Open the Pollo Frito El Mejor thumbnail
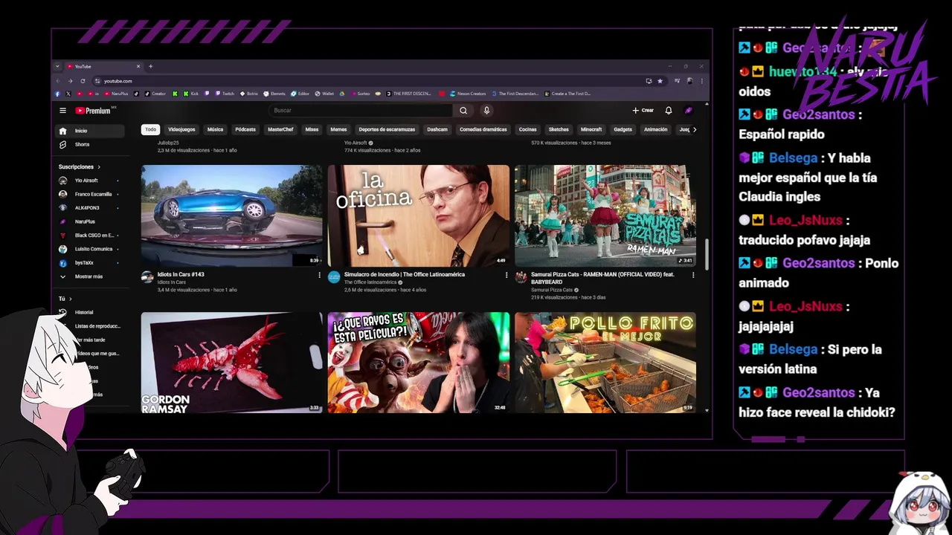The image size is (952, 535). point(605,363)
